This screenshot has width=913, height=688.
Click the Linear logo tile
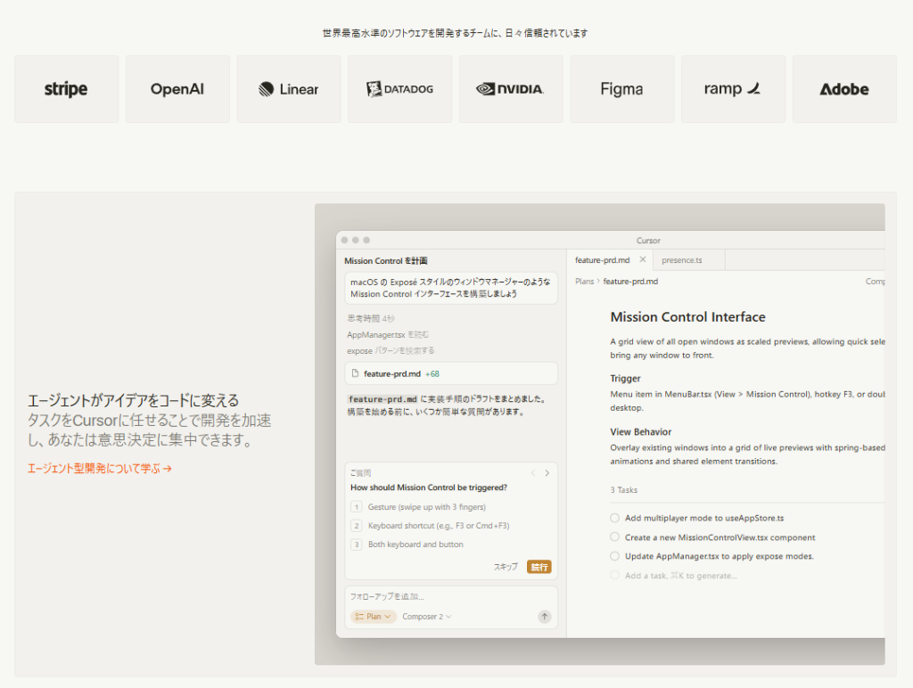(288, 89)
